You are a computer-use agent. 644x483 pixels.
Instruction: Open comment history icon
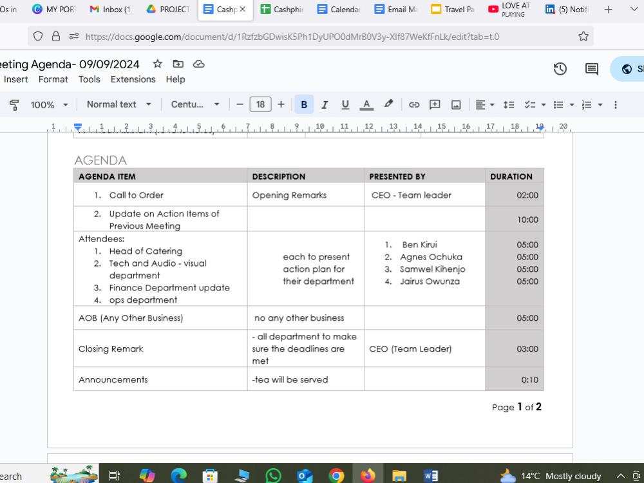tap(591, 69)
